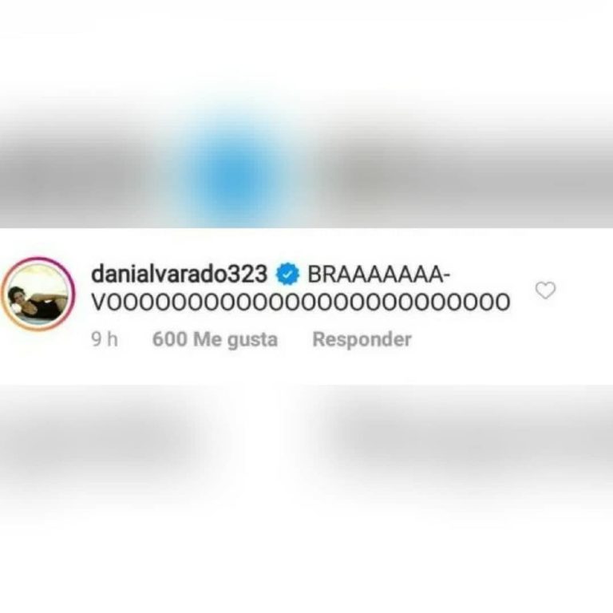613x613 pixels.
Task: Click the 9 h timestamp
Action: pos(105,339)
